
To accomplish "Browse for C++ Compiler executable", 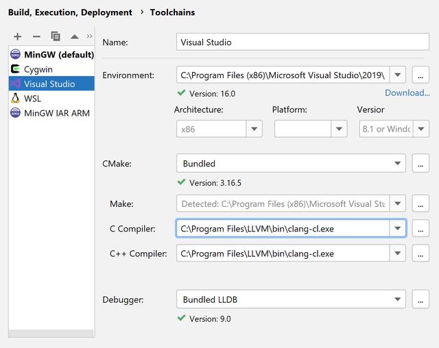I will click(x=420, y=253).
